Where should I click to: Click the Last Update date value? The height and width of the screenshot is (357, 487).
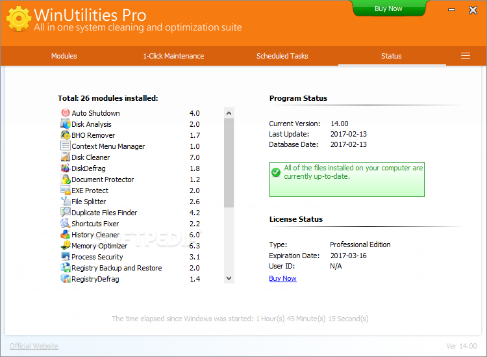click(x=349, y=134)
